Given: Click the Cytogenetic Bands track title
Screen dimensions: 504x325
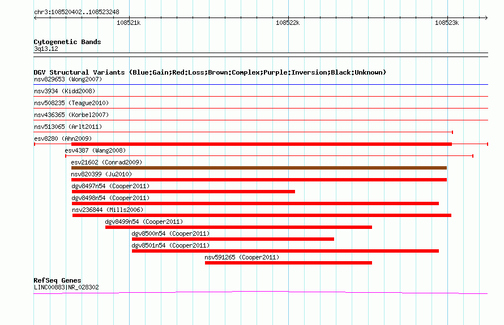Looking at the screenshot, I should click(x=67, y=42).
